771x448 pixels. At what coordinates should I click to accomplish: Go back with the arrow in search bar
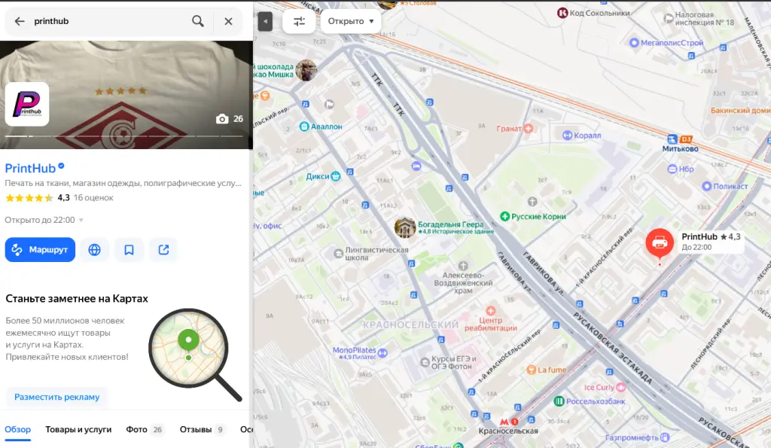20,21
